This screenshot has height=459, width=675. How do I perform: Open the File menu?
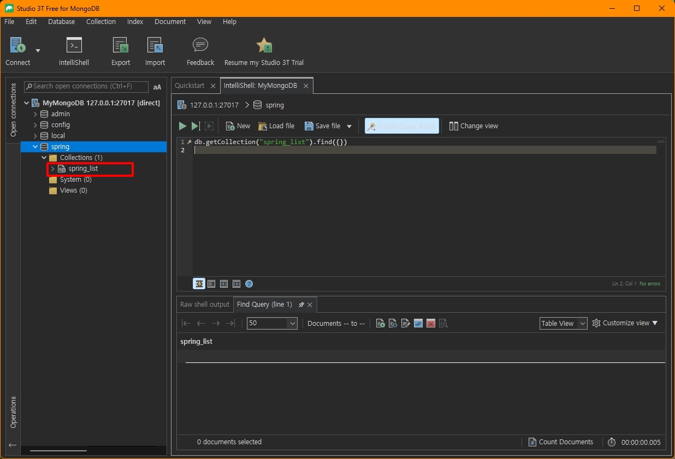(x=9, y=22)
